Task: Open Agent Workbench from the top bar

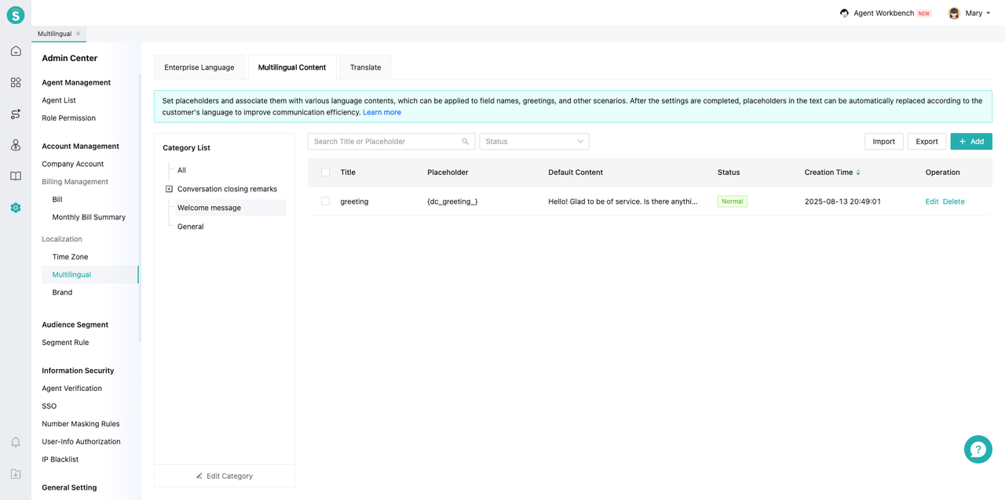Action: click(x=885, y=13)
